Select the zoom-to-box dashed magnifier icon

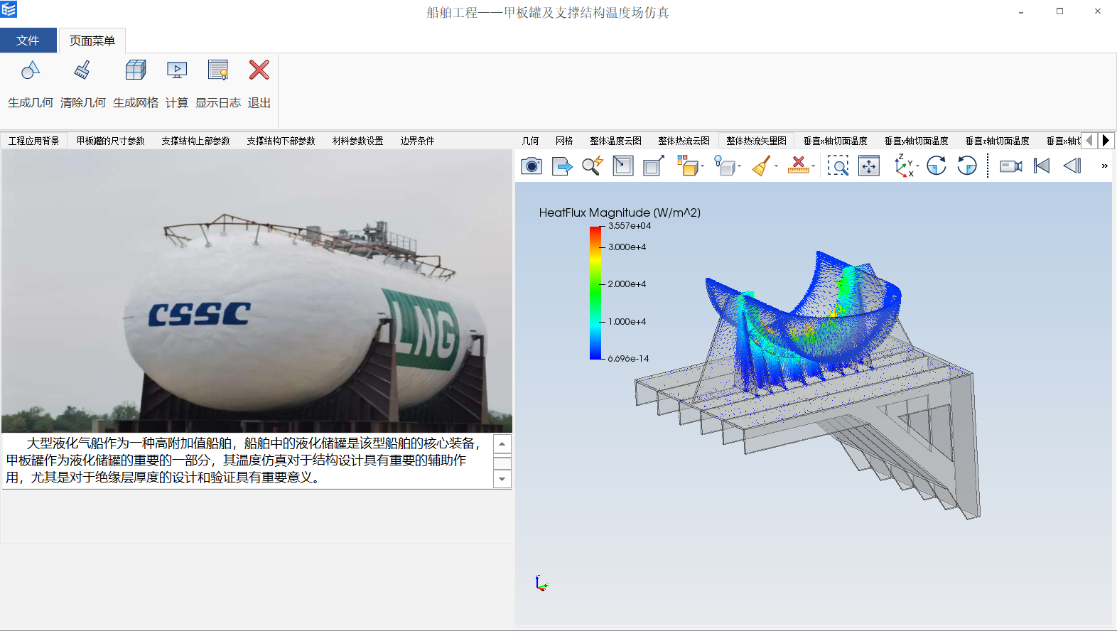tap(838, 166)
